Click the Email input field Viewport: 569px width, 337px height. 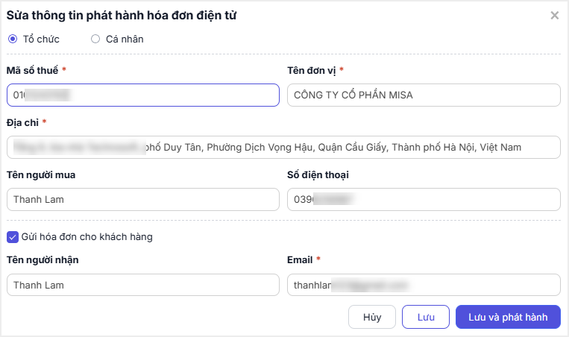click(x=423, y=285)
